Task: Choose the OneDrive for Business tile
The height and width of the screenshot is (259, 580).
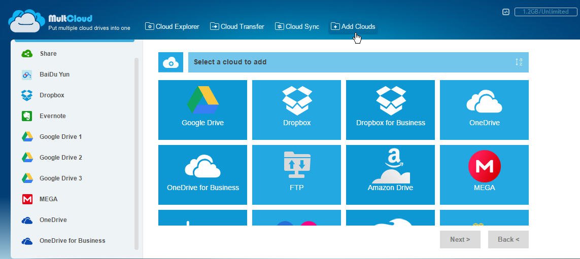Action: [x=202, y=175]
